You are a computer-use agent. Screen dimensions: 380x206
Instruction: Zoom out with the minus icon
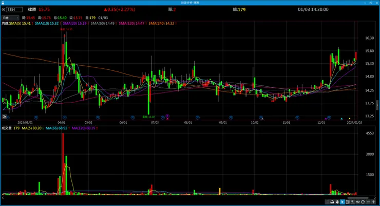pyautogui.click(x=368, y=202)
